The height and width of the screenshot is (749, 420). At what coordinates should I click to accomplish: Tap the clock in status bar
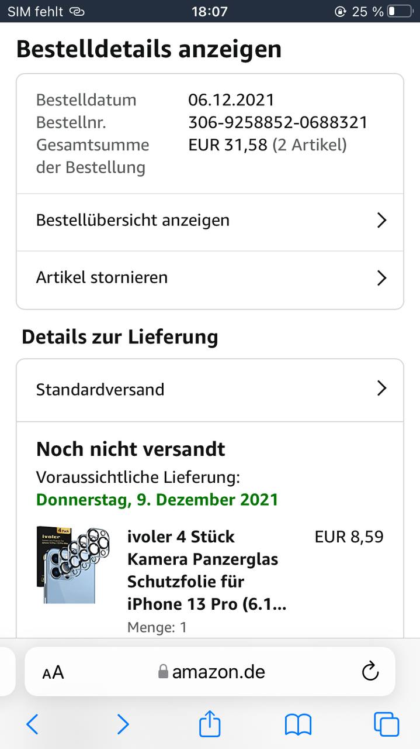[210, 11]
